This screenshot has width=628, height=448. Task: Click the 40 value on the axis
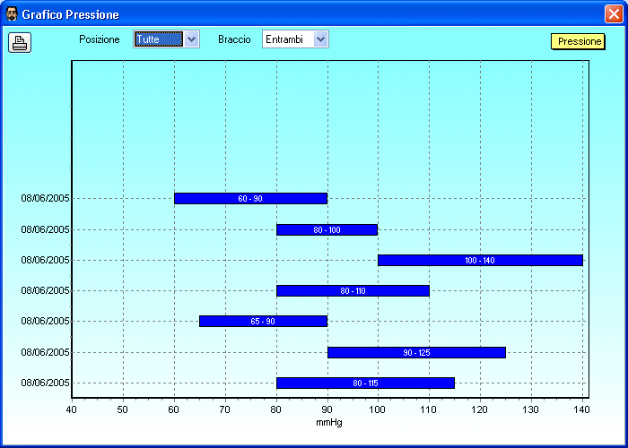pyautogui.click(x=72, y=409)
